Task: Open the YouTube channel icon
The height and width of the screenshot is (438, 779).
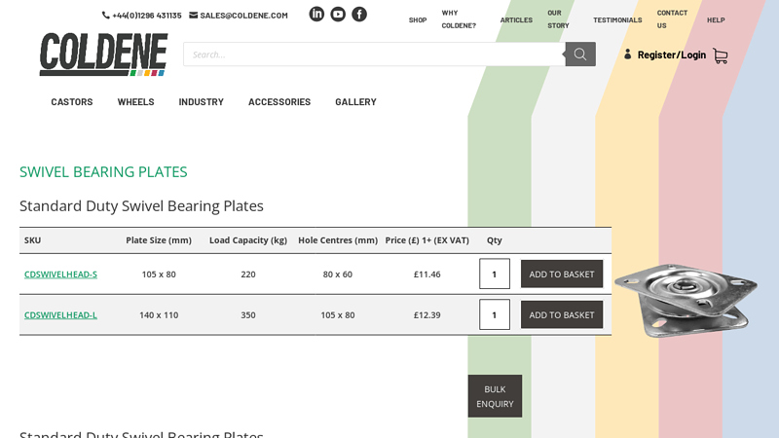Action: (338, 15)
